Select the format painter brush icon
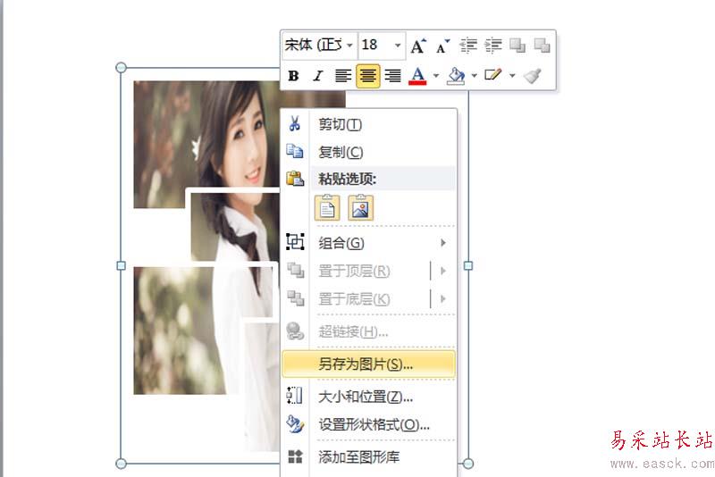715x477 pixels. click(x=532, y=76)
